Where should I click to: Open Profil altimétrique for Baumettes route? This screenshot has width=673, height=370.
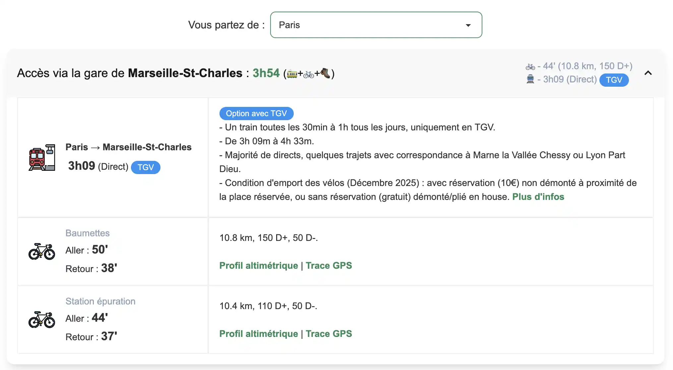[x=259, y=266]
